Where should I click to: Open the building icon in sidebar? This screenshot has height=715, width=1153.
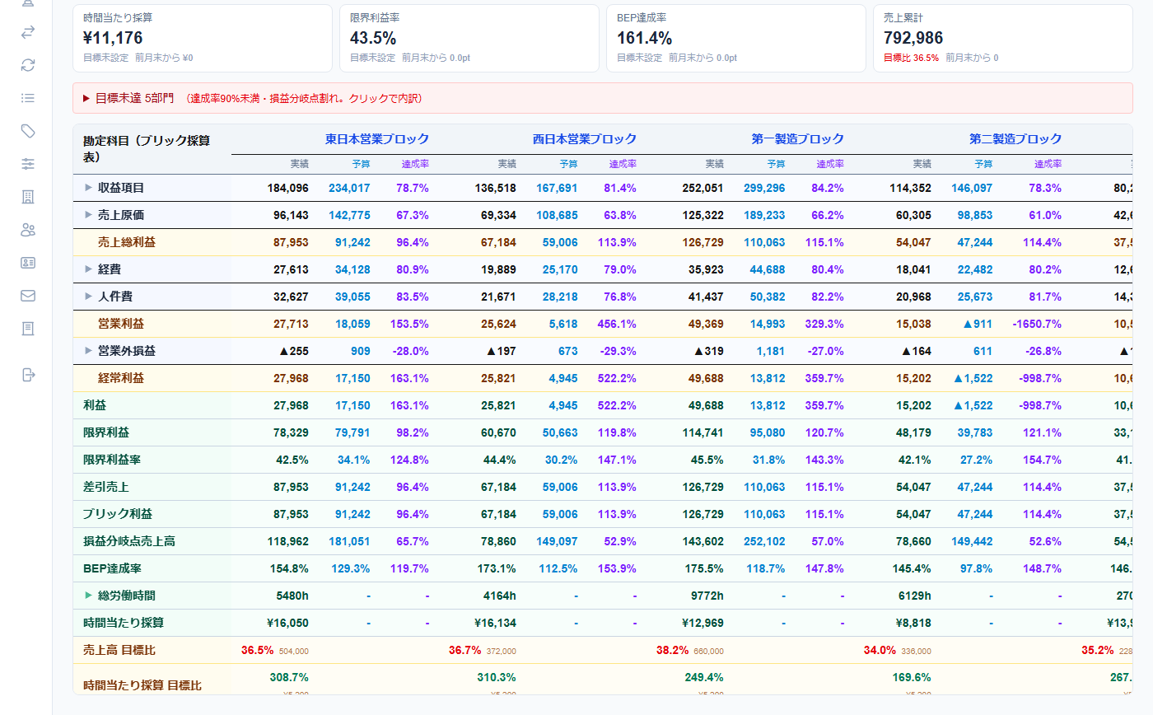28,197
